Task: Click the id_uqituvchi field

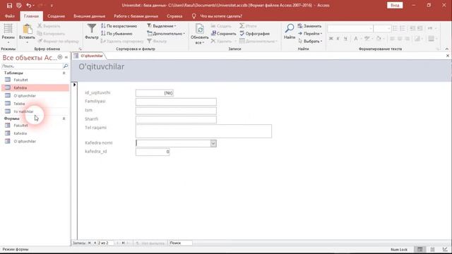Action: [x=155, y=93]
